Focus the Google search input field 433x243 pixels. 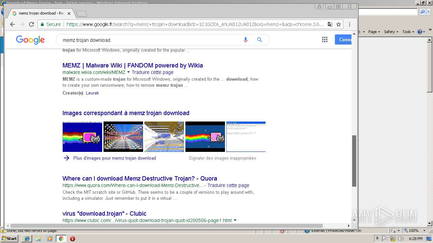tap(151, 40)
